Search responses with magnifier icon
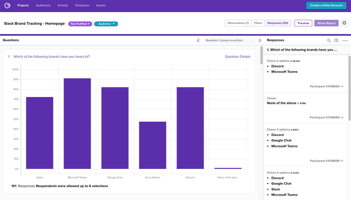The height and width of the screenshot is (200, 351). tap(329, 40)
